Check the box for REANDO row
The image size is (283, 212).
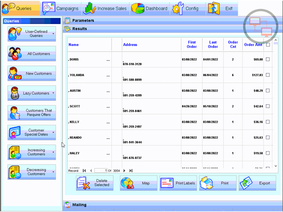[268, 137]
